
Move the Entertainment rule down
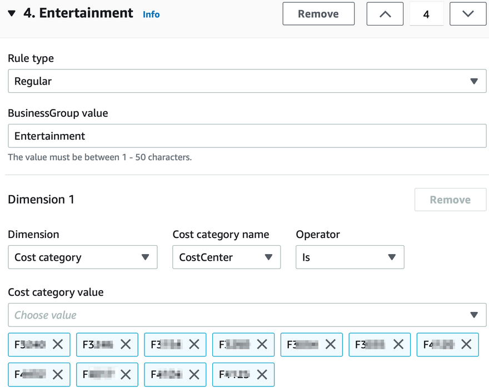467,14
